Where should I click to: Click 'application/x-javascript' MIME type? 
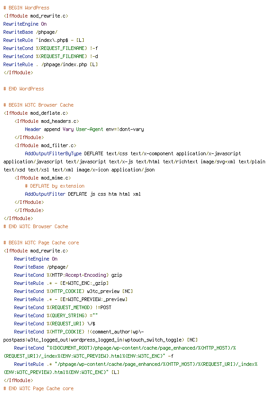[209, 153]
